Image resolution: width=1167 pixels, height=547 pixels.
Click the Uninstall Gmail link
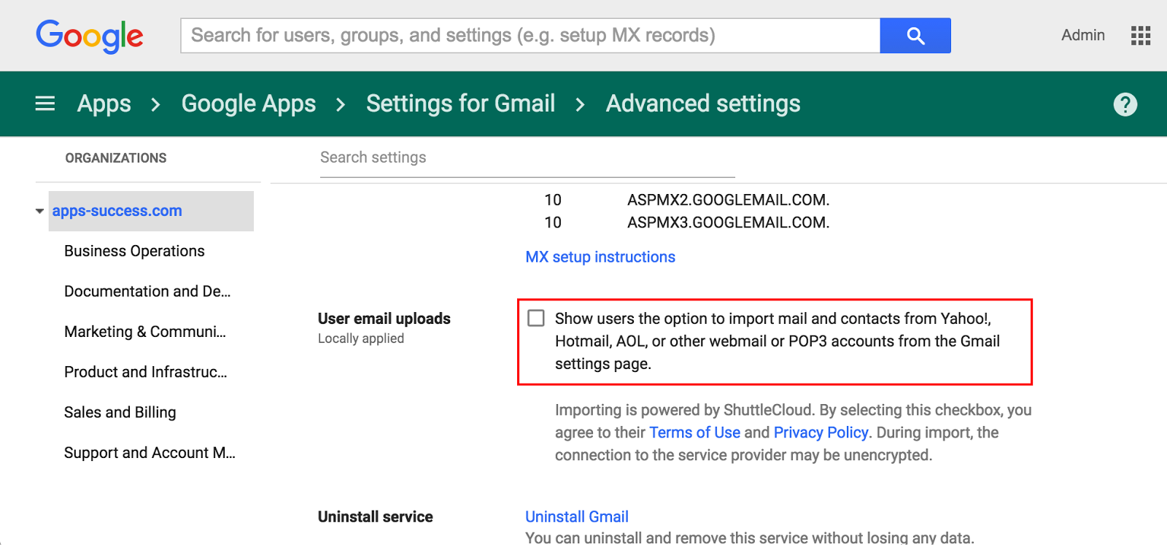click(577, 516)
